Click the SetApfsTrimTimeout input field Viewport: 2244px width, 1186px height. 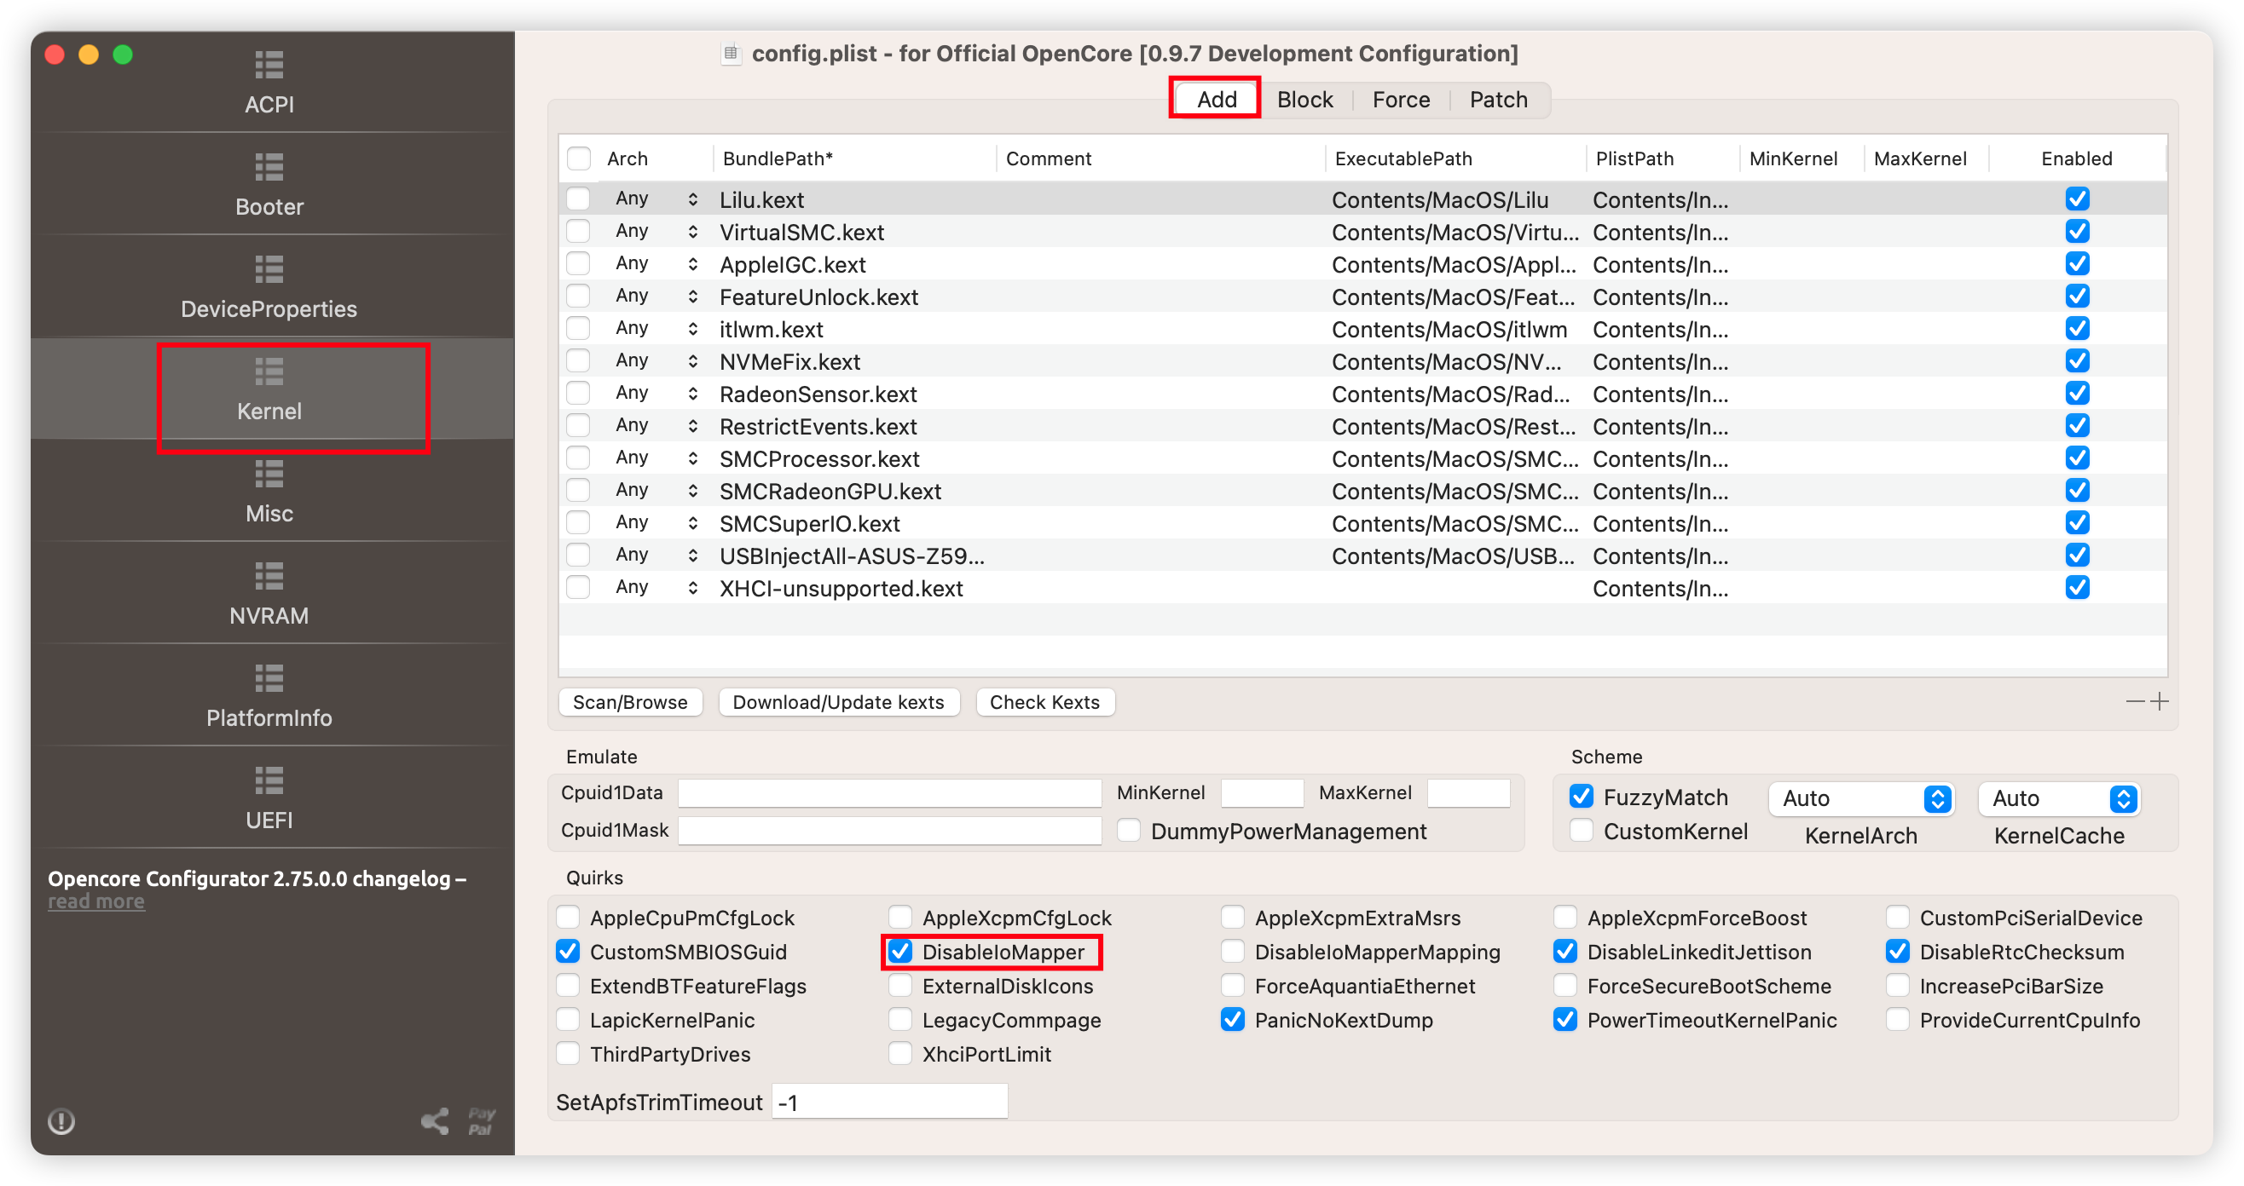[889, 1103]
